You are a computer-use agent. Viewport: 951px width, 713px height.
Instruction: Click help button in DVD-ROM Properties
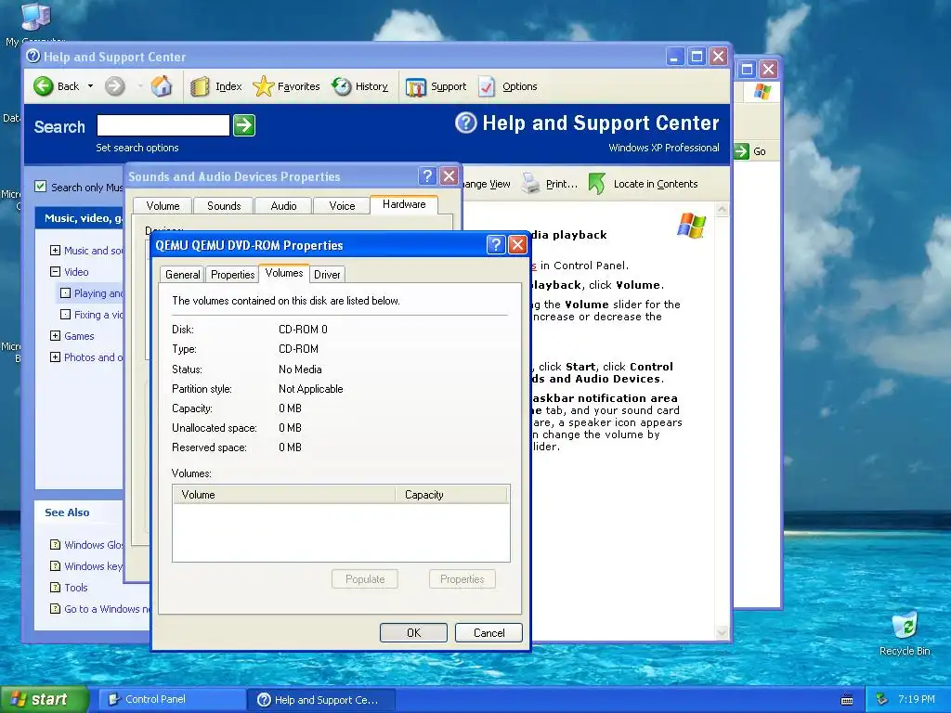496,244
